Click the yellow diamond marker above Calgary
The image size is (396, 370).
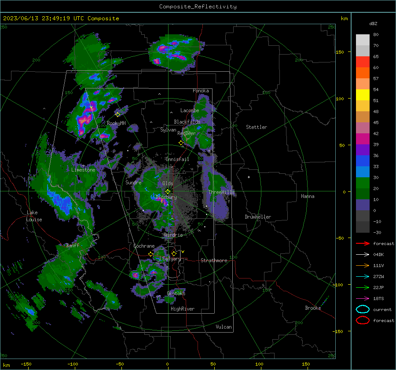coord(174,253)
